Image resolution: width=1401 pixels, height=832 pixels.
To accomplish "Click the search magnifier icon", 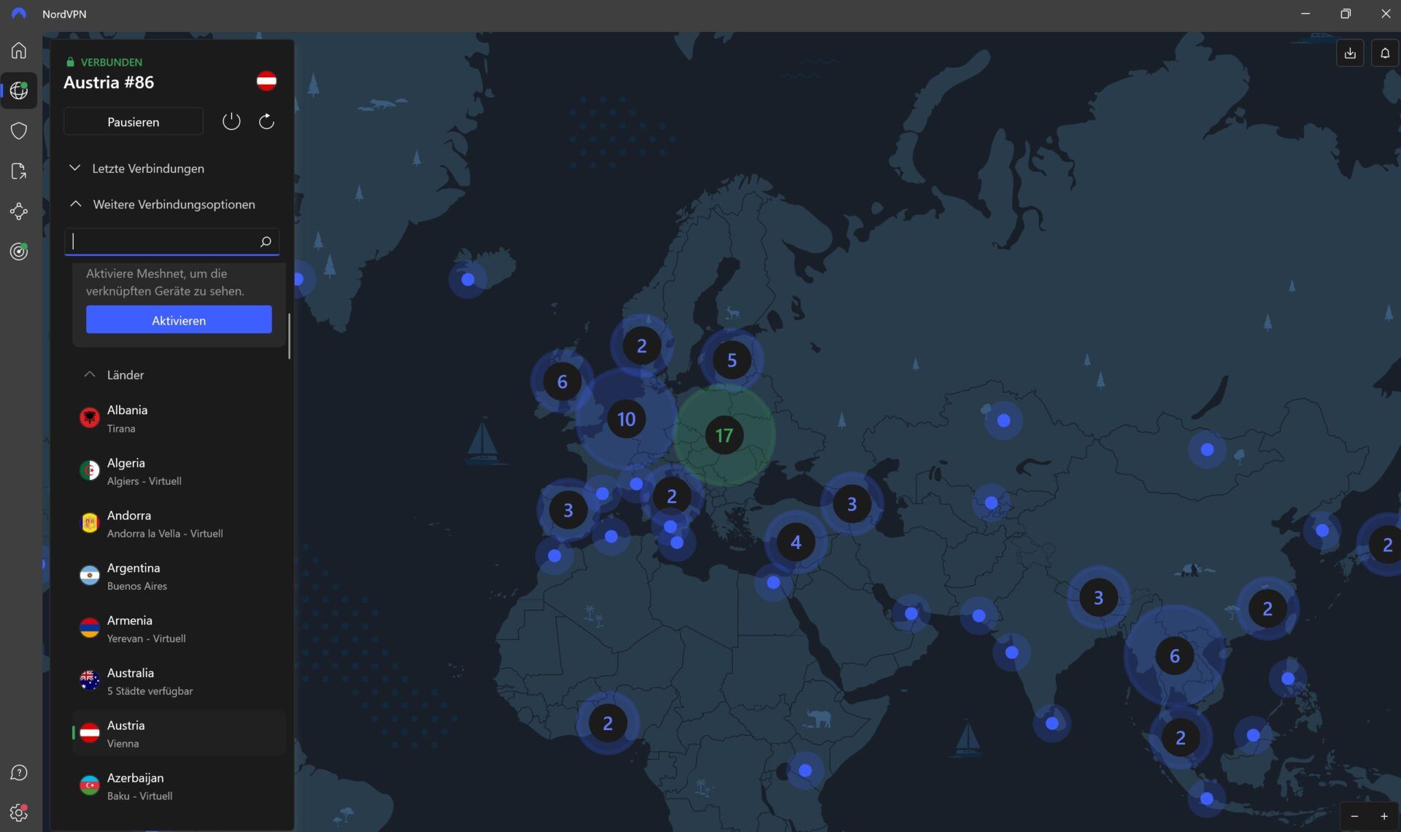I will click(266, 241).
